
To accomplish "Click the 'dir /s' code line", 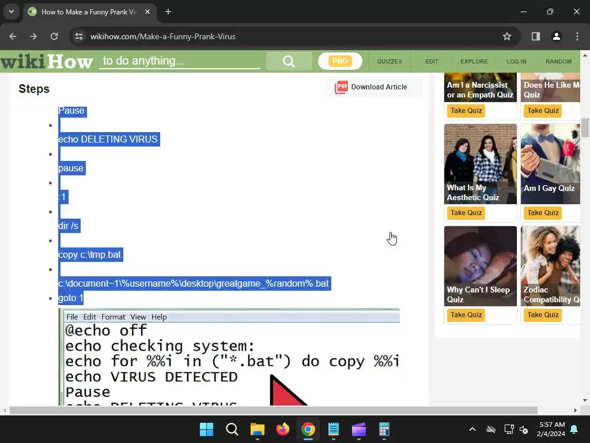I will pyautogui.click(x=69, y=226).
